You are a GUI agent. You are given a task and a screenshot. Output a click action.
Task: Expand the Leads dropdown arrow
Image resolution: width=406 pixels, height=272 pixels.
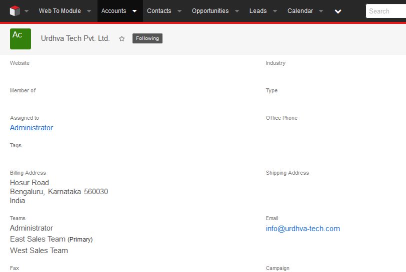coord(275,11)
